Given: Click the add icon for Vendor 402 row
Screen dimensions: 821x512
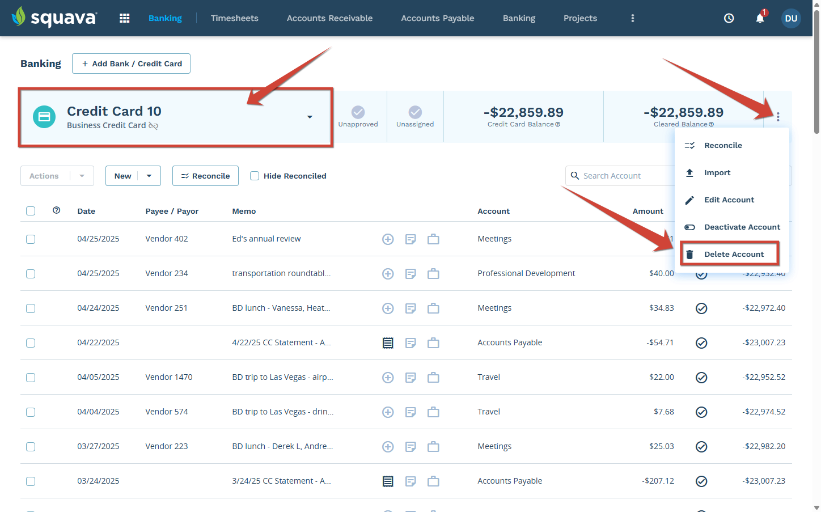Looking at the screenshot, I should pyautogui.click(x=388, y=239).
